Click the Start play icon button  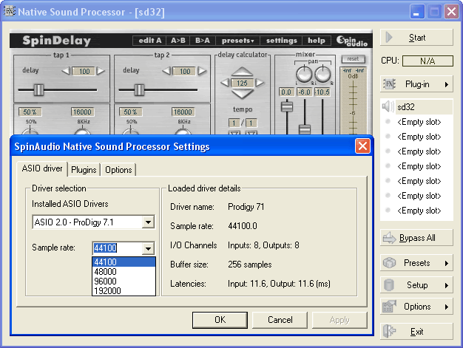(416, 38)
